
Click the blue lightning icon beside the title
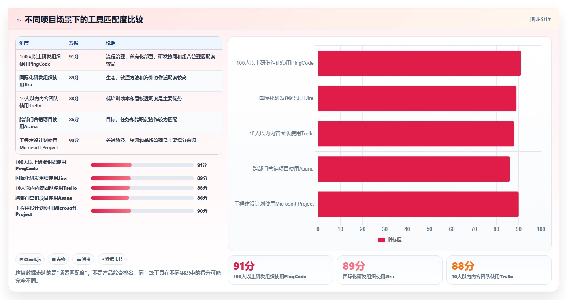click(19, 20)
